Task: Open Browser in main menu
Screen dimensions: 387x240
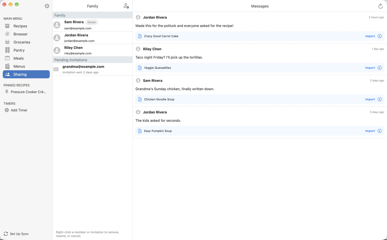Action: pyautogui.click(x=26, y=34)
